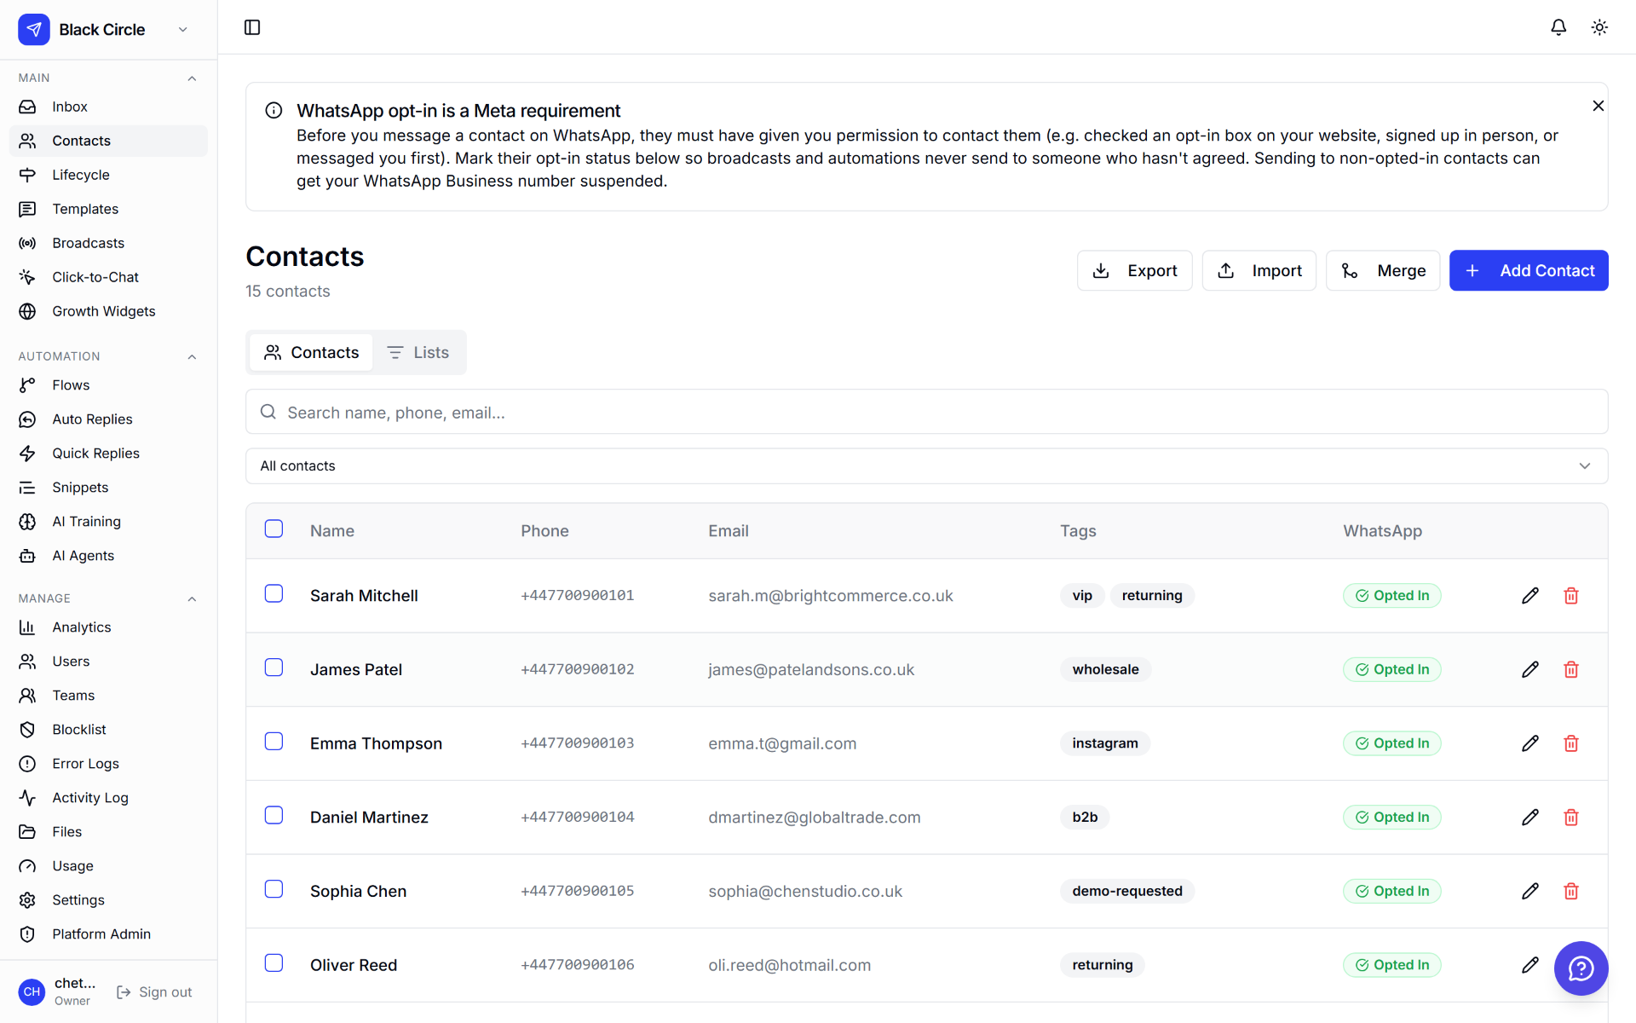Viewport: 1636px width, 1023px height.
Task: Click the Black Circle paper-plane logo
Action: [x=34, y=29]
